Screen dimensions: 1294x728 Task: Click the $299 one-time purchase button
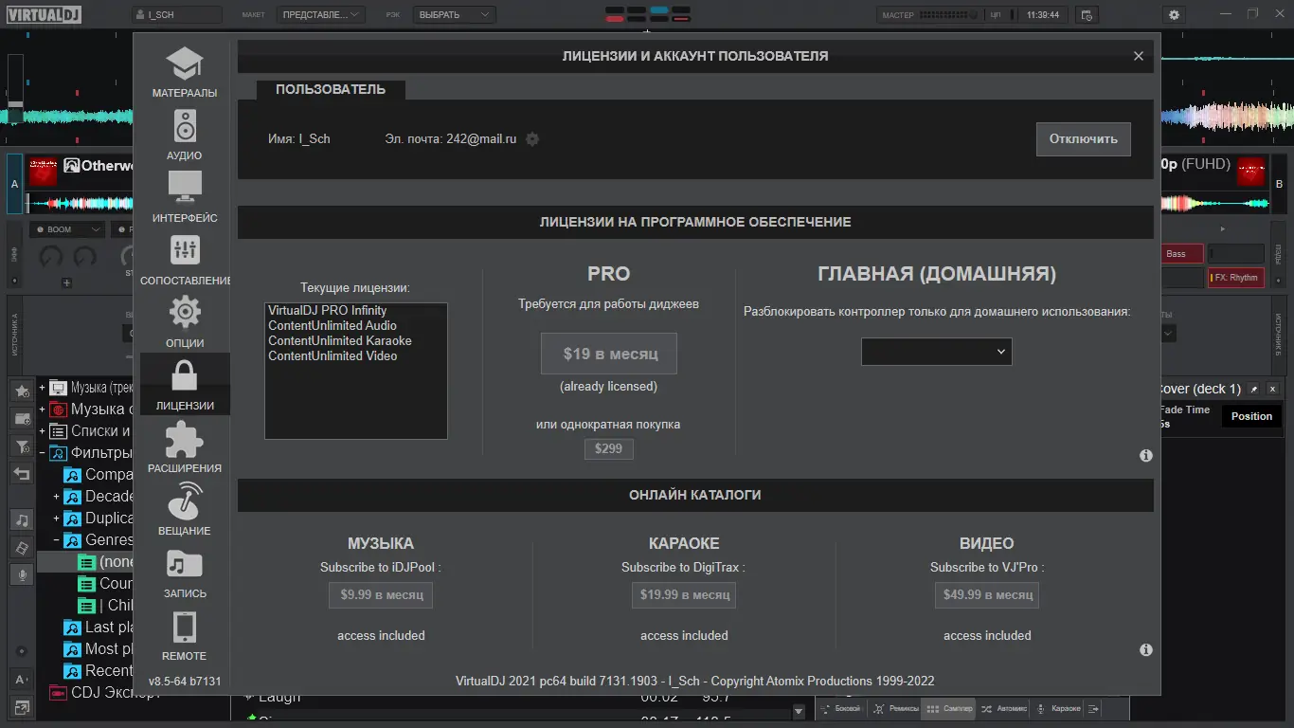pos(608,448)
